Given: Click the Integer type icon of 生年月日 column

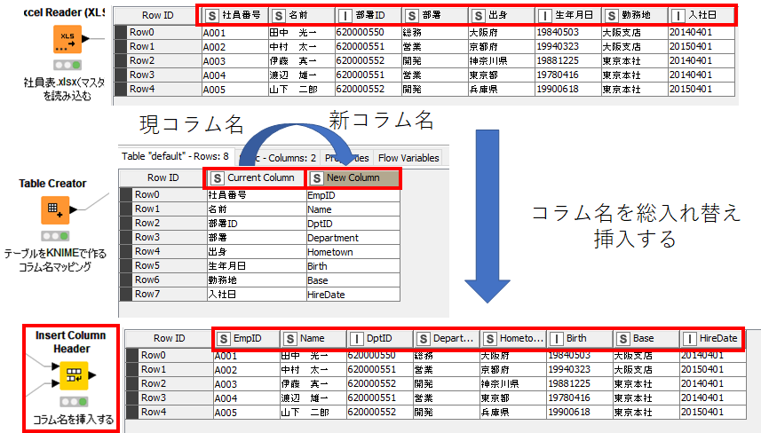Looking at the screenshot, I should click(544, 15).
